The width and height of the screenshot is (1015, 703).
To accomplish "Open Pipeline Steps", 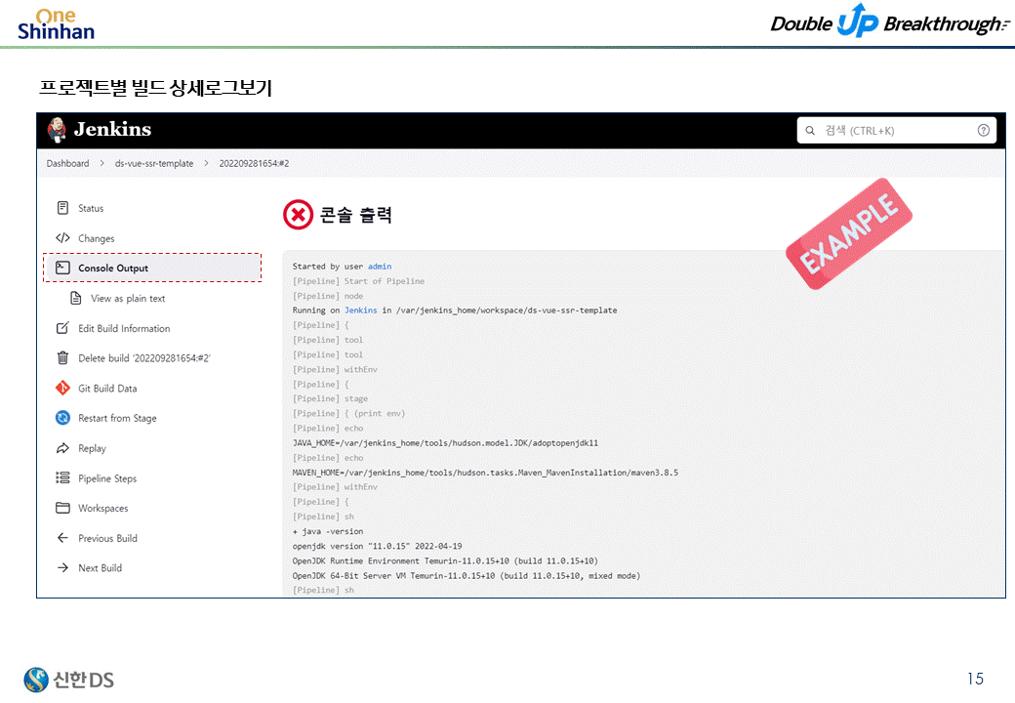I will coord(107,478).
